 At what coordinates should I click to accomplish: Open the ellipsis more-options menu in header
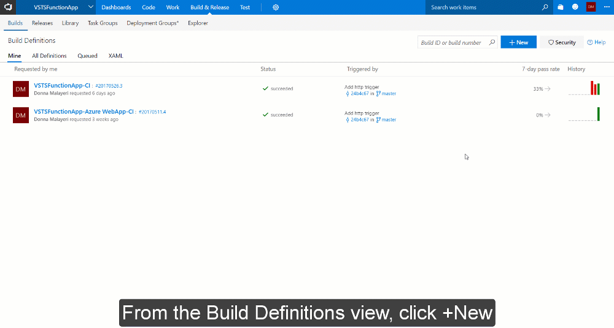point(607,7)
